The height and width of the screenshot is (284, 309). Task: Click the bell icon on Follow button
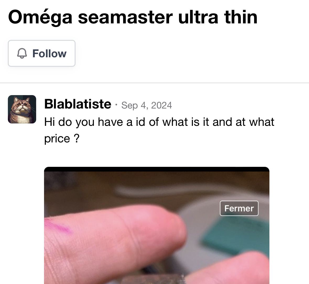(x=22, y=54)
